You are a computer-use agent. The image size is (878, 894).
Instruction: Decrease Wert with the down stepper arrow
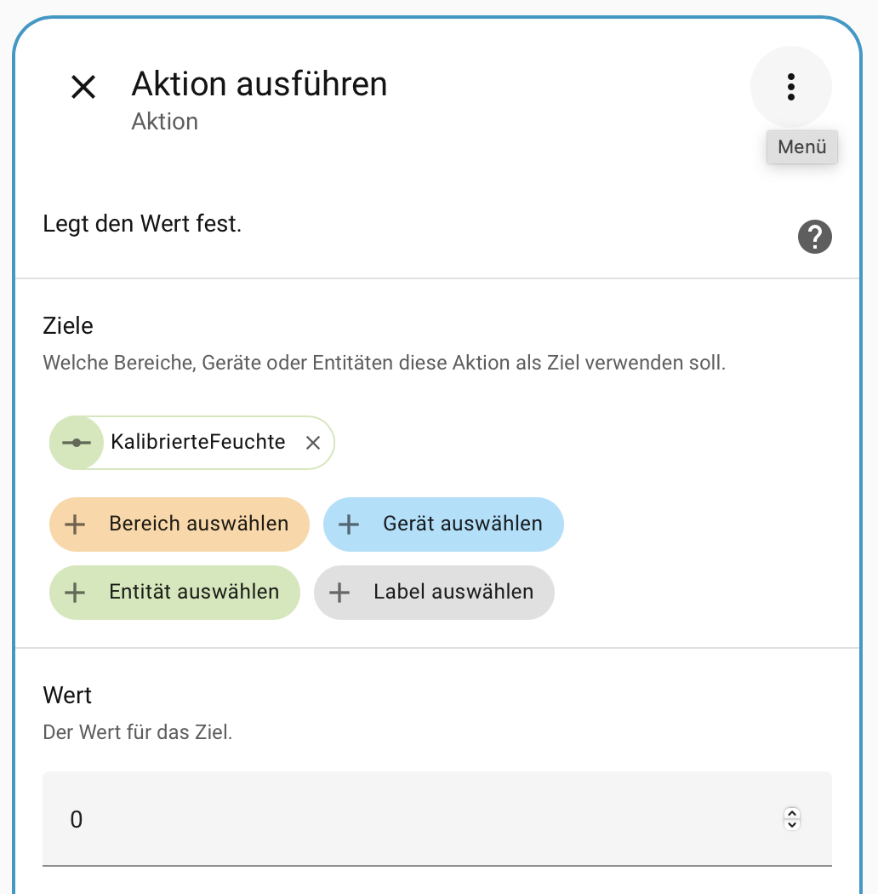coord(792,825)
